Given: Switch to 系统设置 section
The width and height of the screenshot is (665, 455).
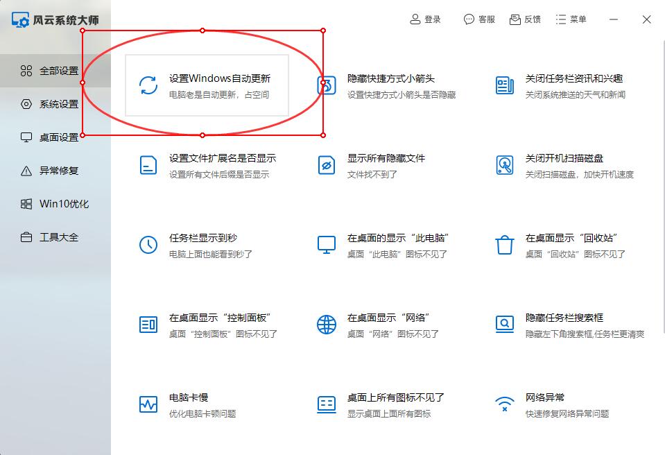Looking at the screenshot, I should pyautogui.click(x=55, y=104).
